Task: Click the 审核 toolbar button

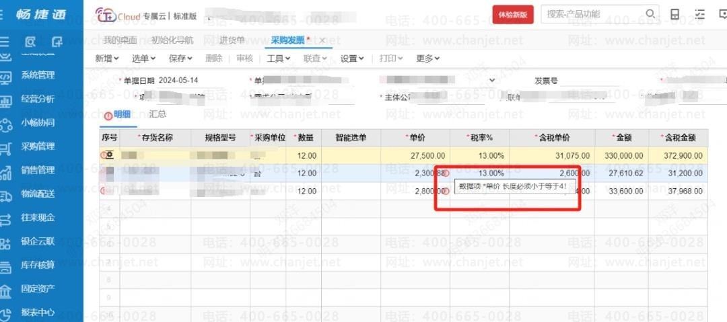Action: pyautogui.click(x=245, y=58)
